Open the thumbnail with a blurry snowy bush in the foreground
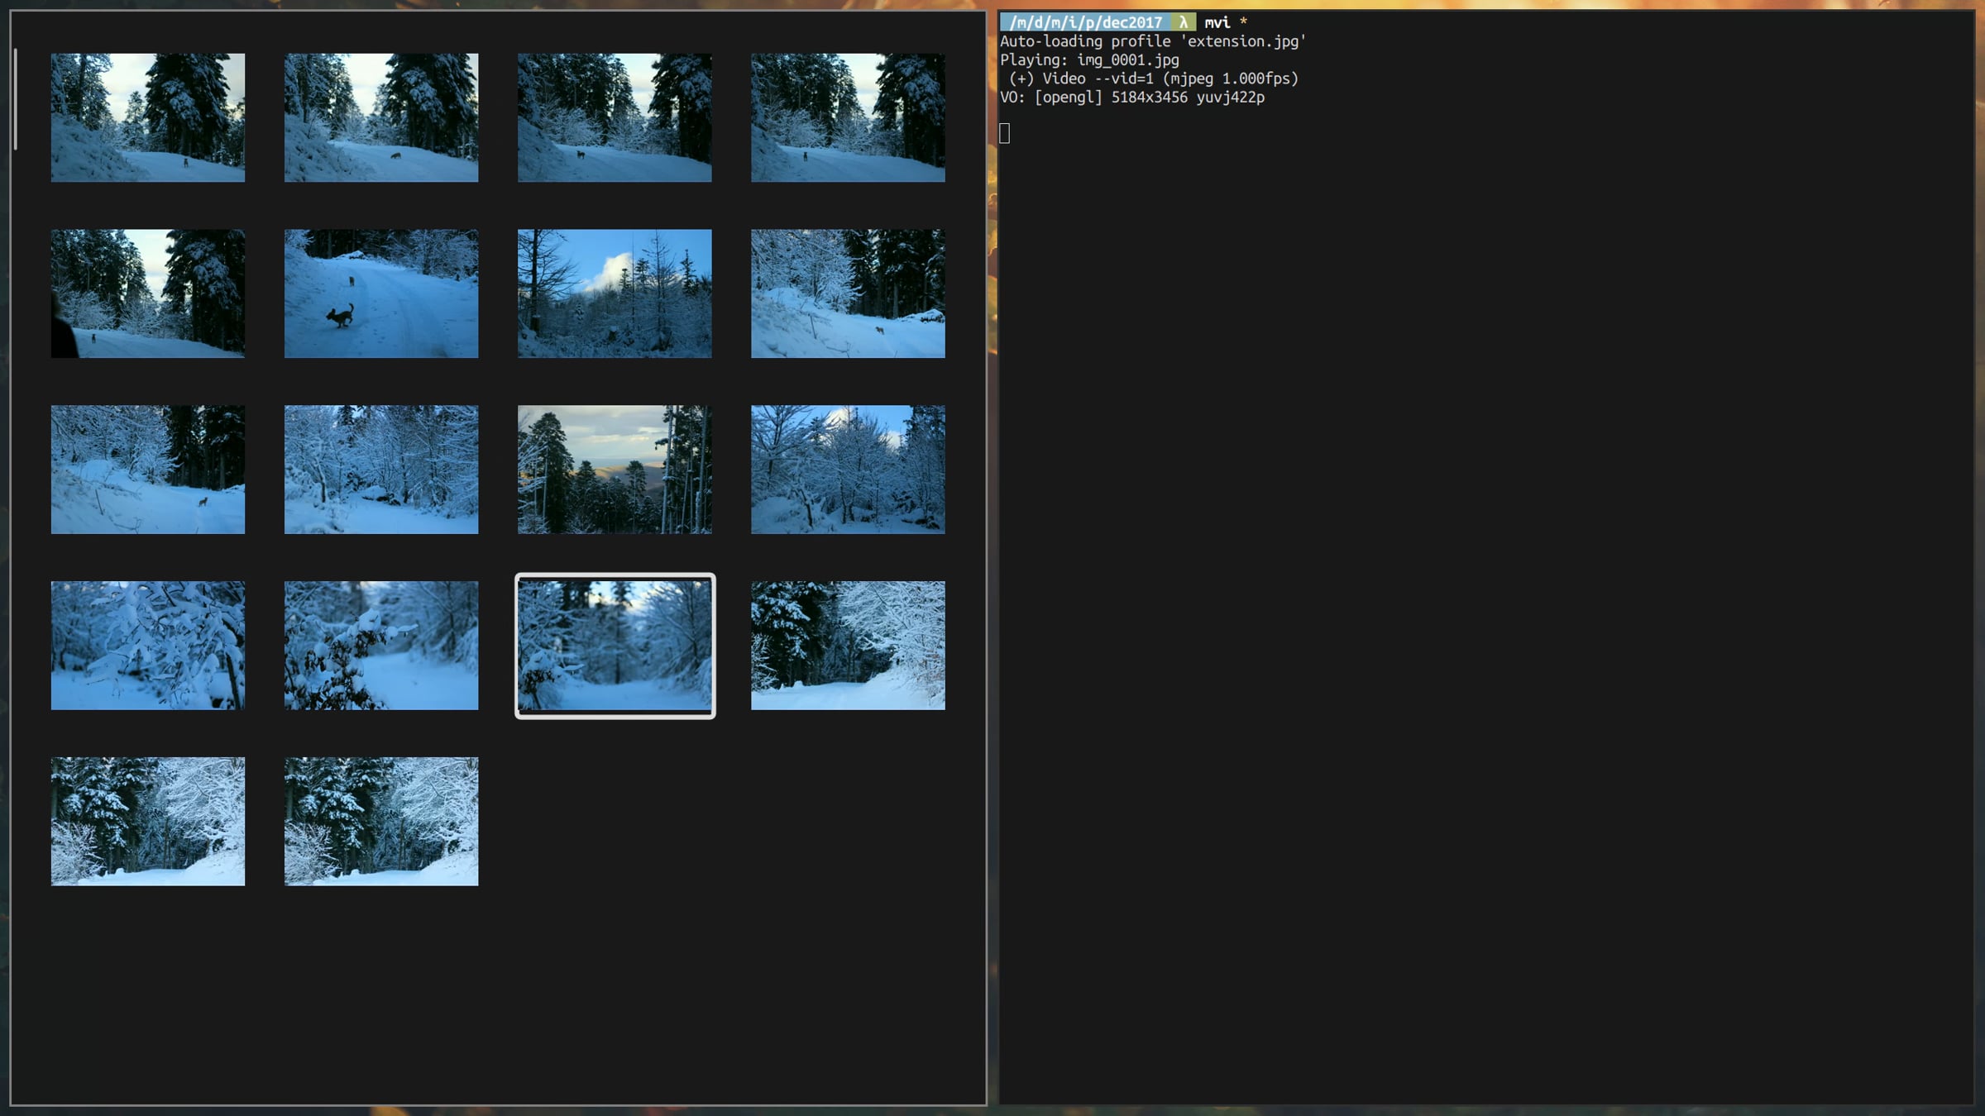 (x=381, y=646)
